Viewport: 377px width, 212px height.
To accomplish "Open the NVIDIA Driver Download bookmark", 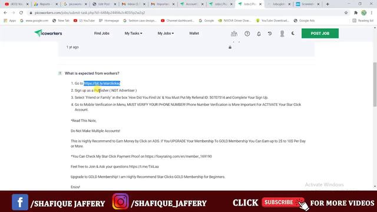I will coord(234,21).
